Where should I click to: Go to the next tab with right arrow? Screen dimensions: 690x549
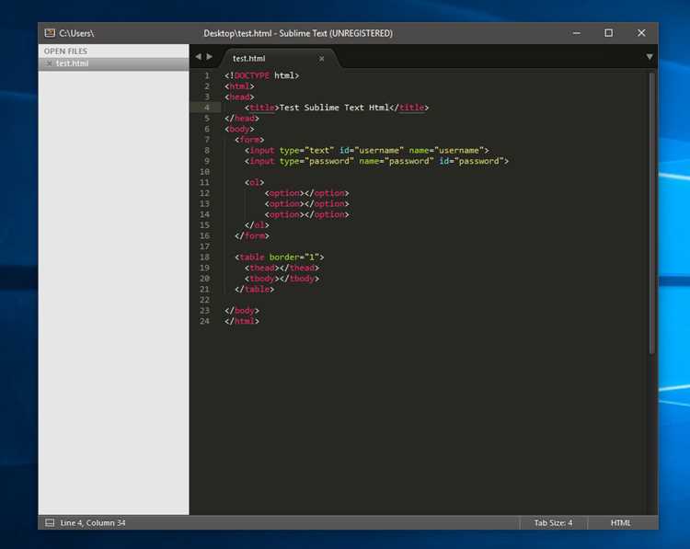(x=210, y=57)
